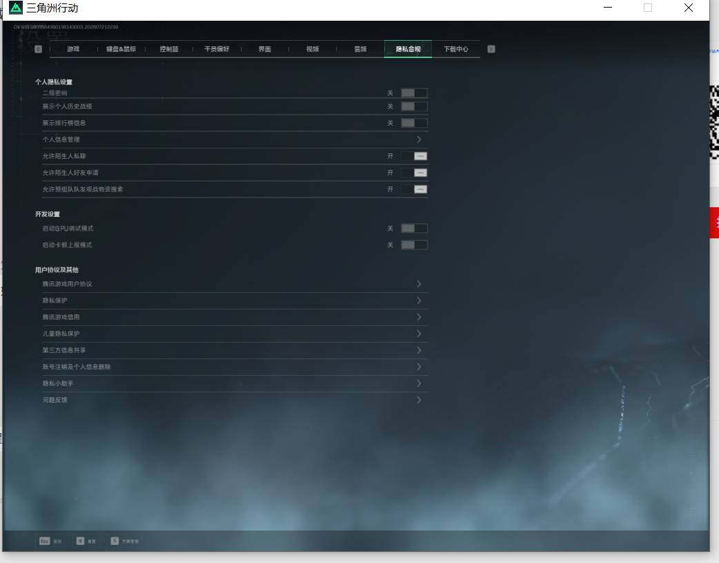The width and height of the screenshot is (719, 563).
Task: Click the 账号注销及个人信息删除 label
Action: click(77, 367)
